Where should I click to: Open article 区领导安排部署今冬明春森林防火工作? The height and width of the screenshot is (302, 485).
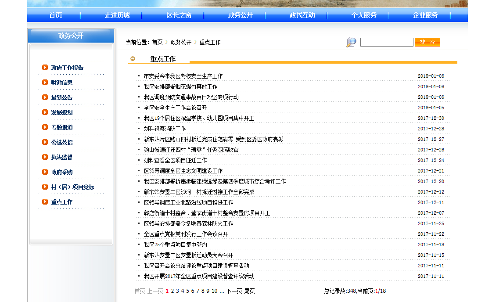[188, 223]
